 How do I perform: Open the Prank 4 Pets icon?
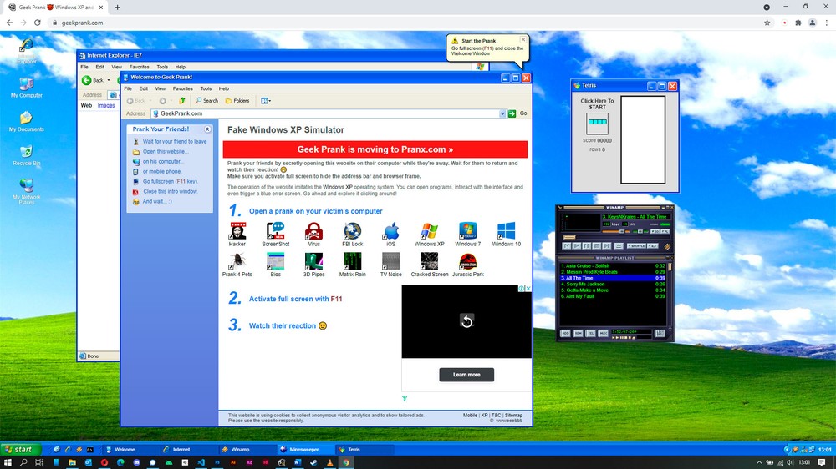tap(237, 265)
